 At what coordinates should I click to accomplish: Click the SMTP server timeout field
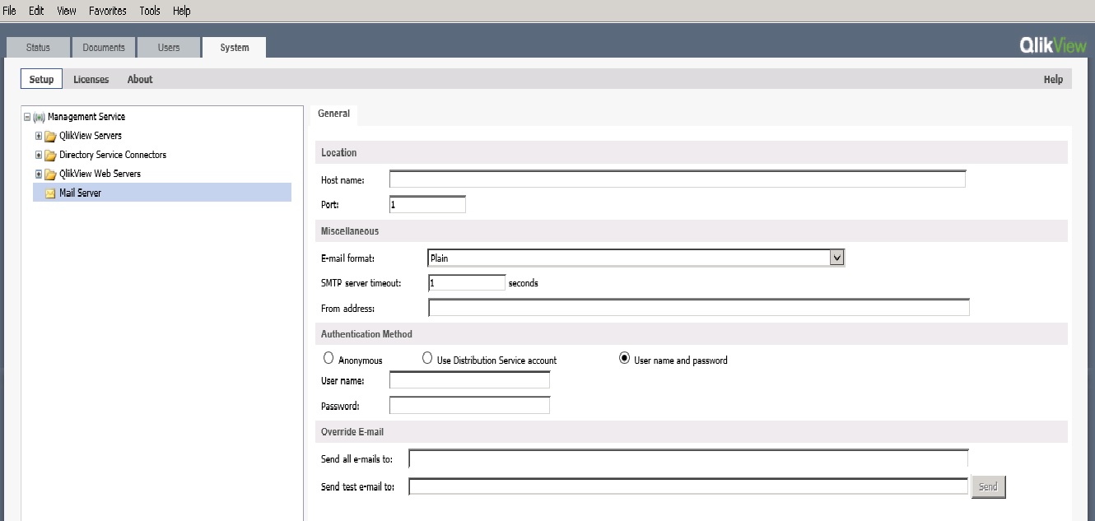point(467,282)
